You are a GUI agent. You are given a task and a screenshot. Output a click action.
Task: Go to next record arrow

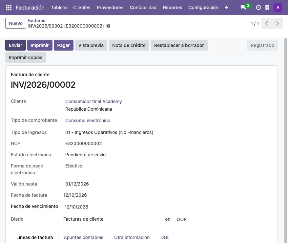pyautogui.click(x=278, y=23)
